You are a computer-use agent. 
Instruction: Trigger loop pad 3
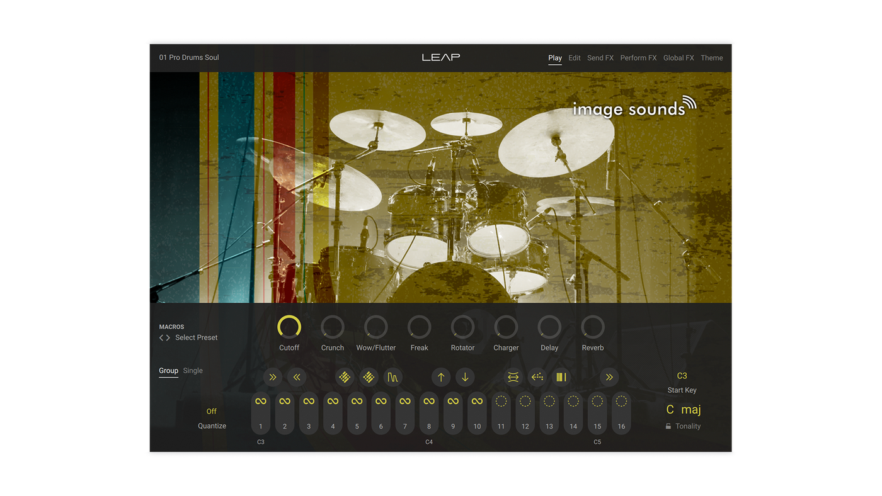click(x=309, y=413)
